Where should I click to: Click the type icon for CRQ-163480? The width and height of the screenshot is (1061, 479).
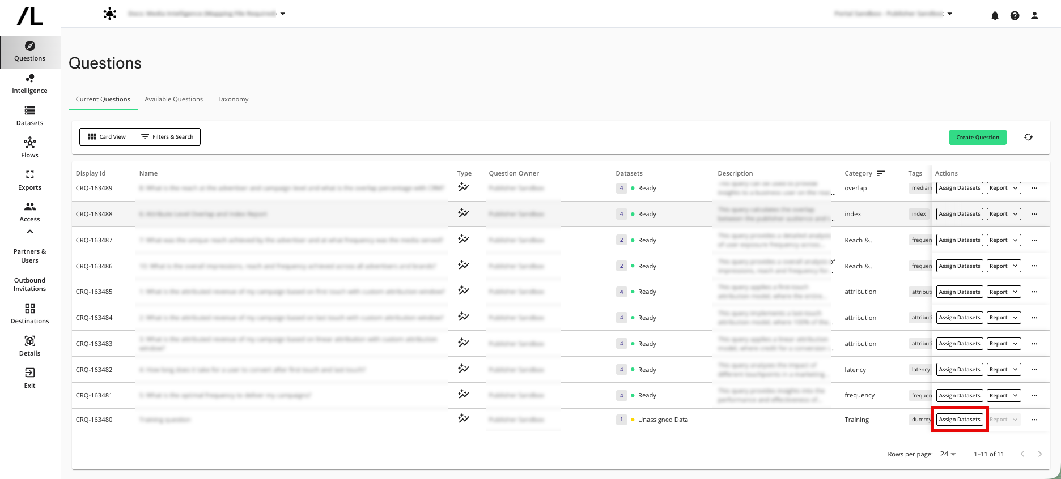pyautogui.click(x=464, y=418)
